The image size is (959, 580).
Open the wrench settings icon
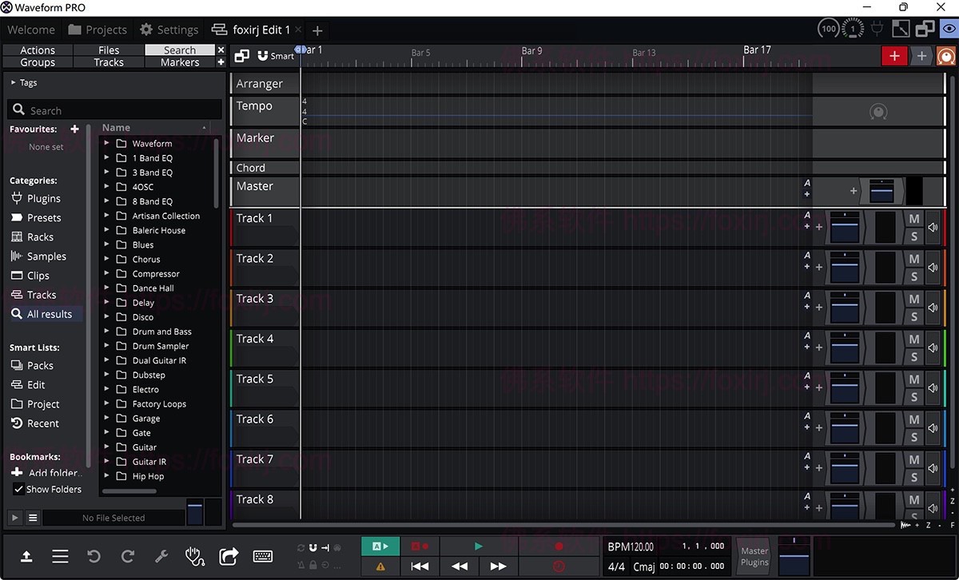[161, 556]
